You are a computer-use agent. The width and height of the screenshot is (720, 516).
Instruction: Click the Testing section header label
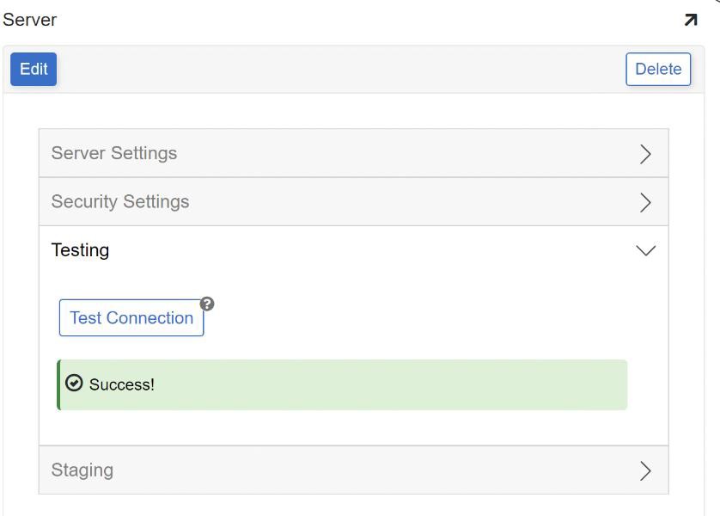[81, 250]
